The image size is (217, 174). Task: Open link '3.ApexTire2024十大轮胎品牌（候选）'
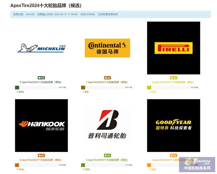click(107, 160)
